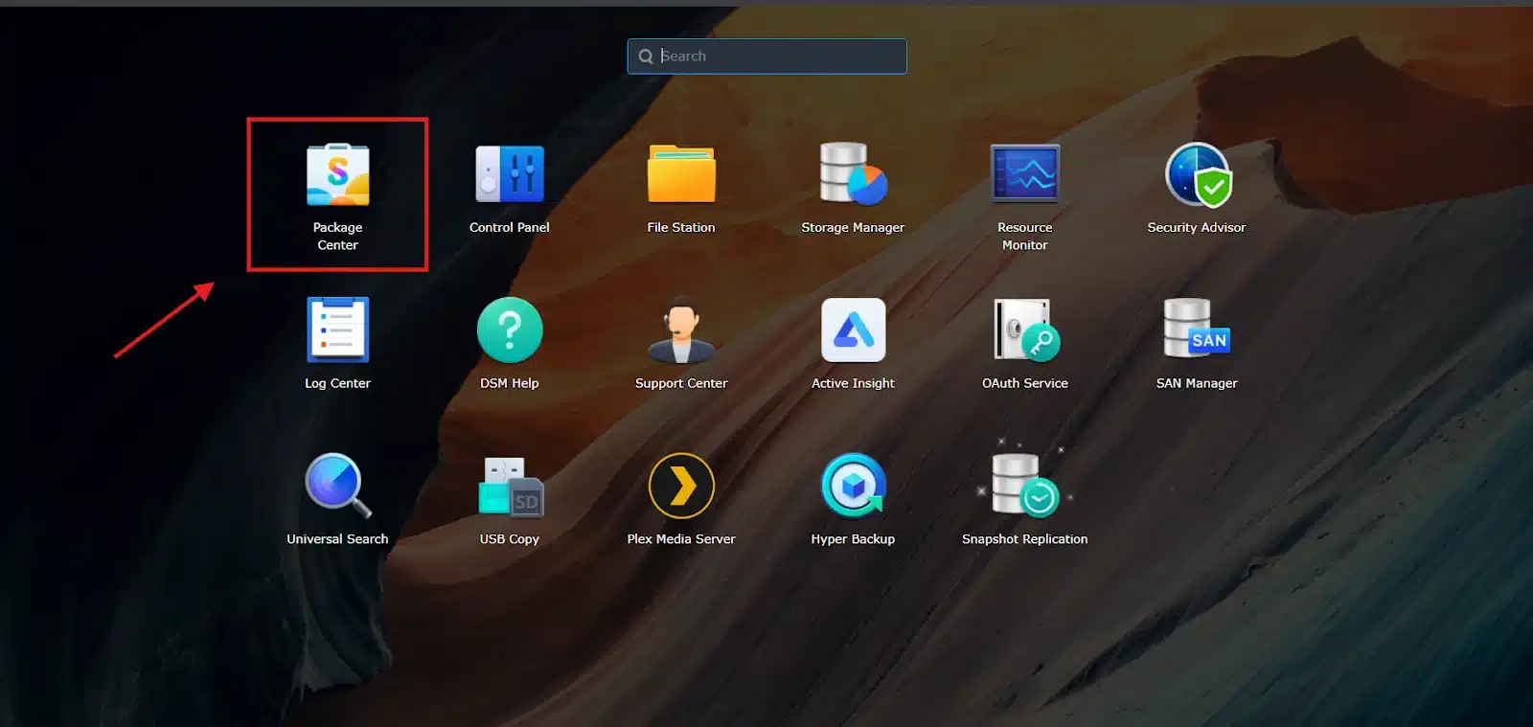Open Log Center clipboard icon
Screen dimensions: 1533x727
(337, 329)
